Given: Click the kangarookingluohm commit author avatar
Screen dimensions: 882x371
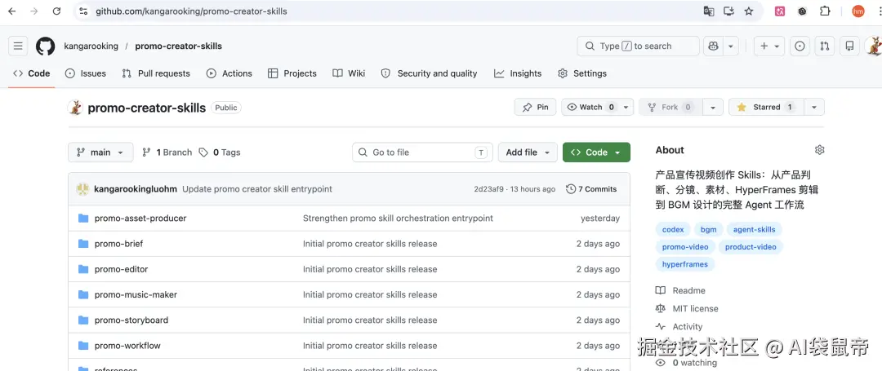Looking at the screenshot, I should [x=82, y=189].
